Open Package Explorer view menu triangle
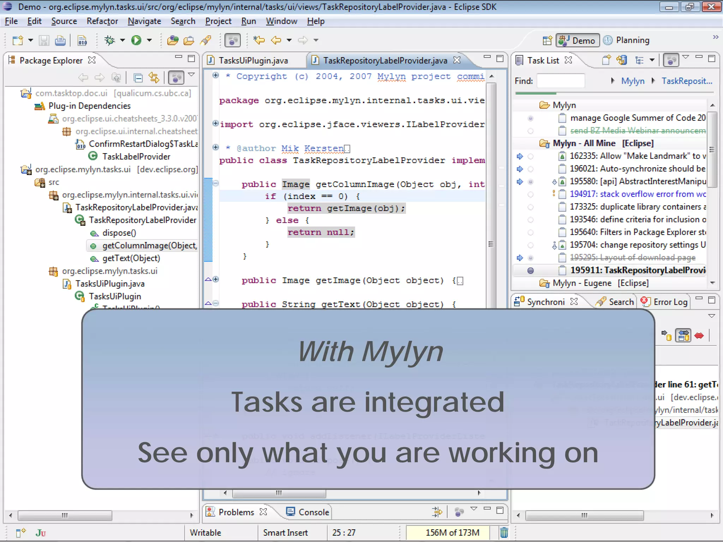Screen dimensions: 723x542 [191, 74]
